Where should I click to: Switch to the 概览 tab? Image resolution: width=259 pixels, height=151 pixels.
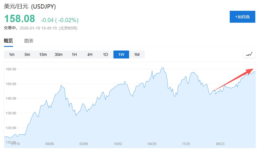click(x=8, y=41)
